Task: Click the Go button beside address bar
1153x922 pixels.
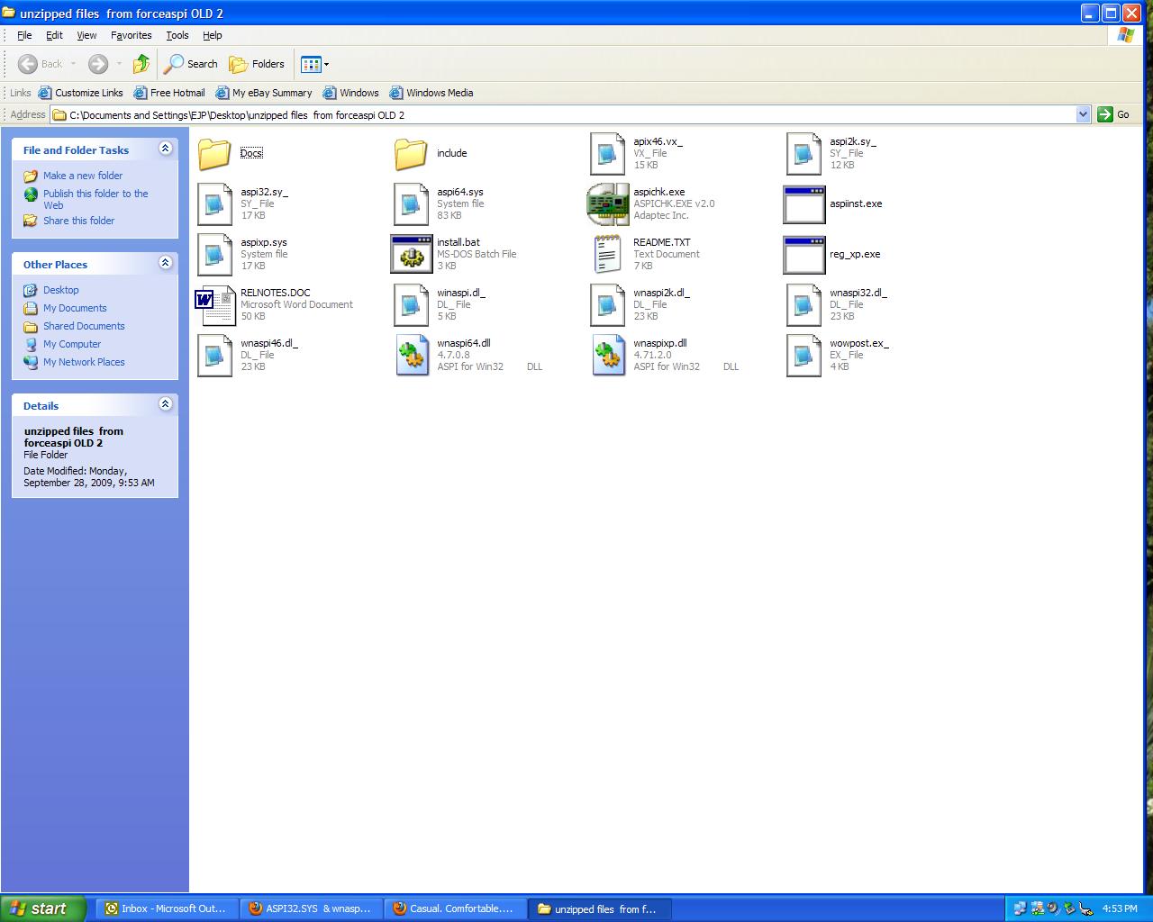Action: pyautogui.click(x=1113, y=114)
